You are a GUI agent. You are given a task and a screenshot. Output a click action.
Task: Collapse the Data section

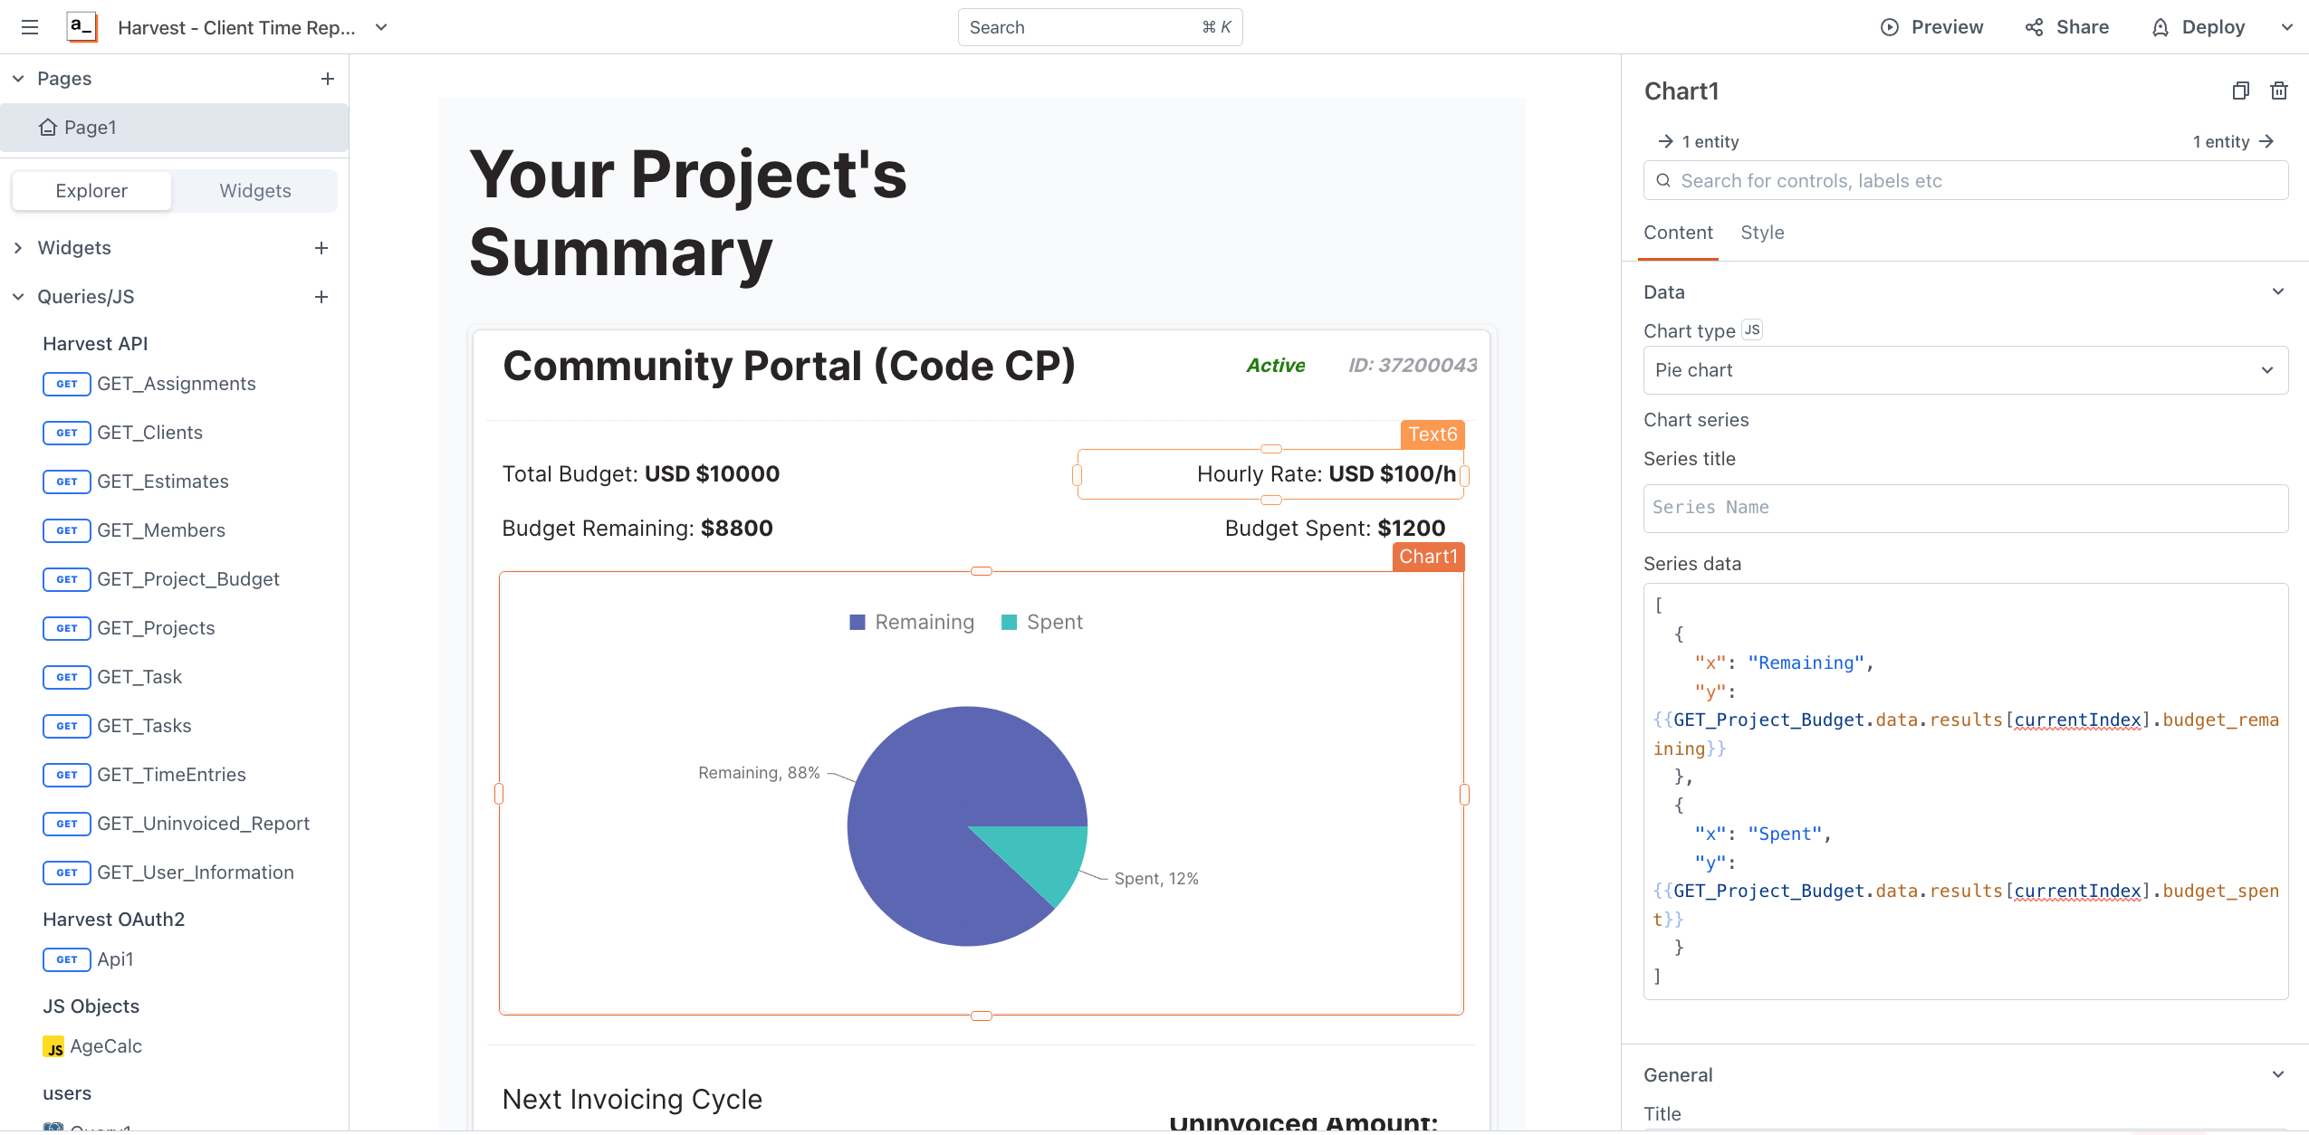2278,291
